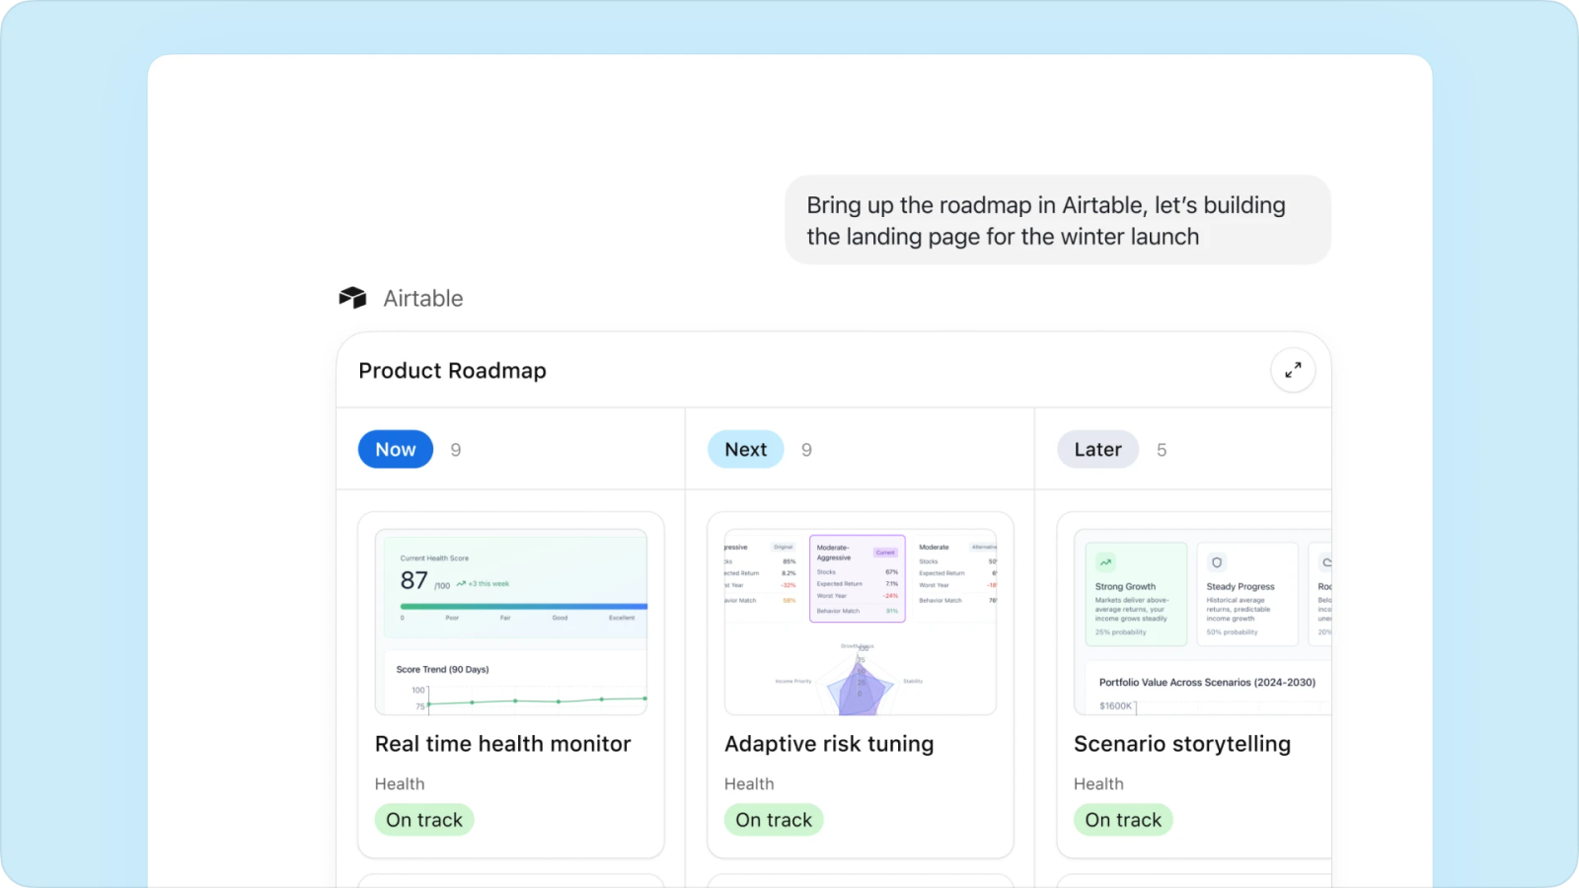
Task: Click the health score gradient bar
Action: (524, 606)
